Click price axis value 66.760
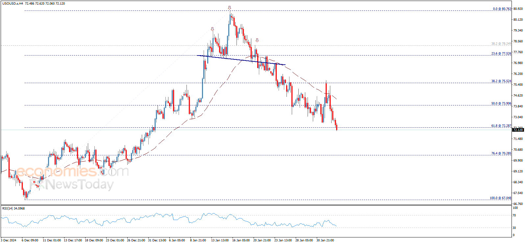Image resolution: width=525 pixels, height=244 pixels. coord(518,204)
